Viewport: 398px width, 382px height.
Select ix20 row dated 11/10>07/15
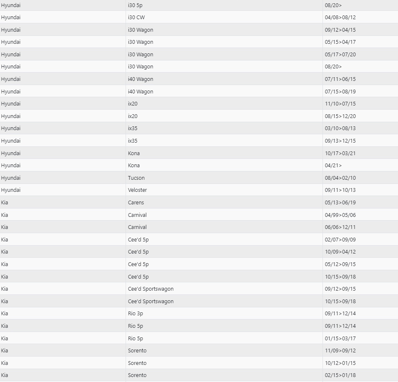199,104
